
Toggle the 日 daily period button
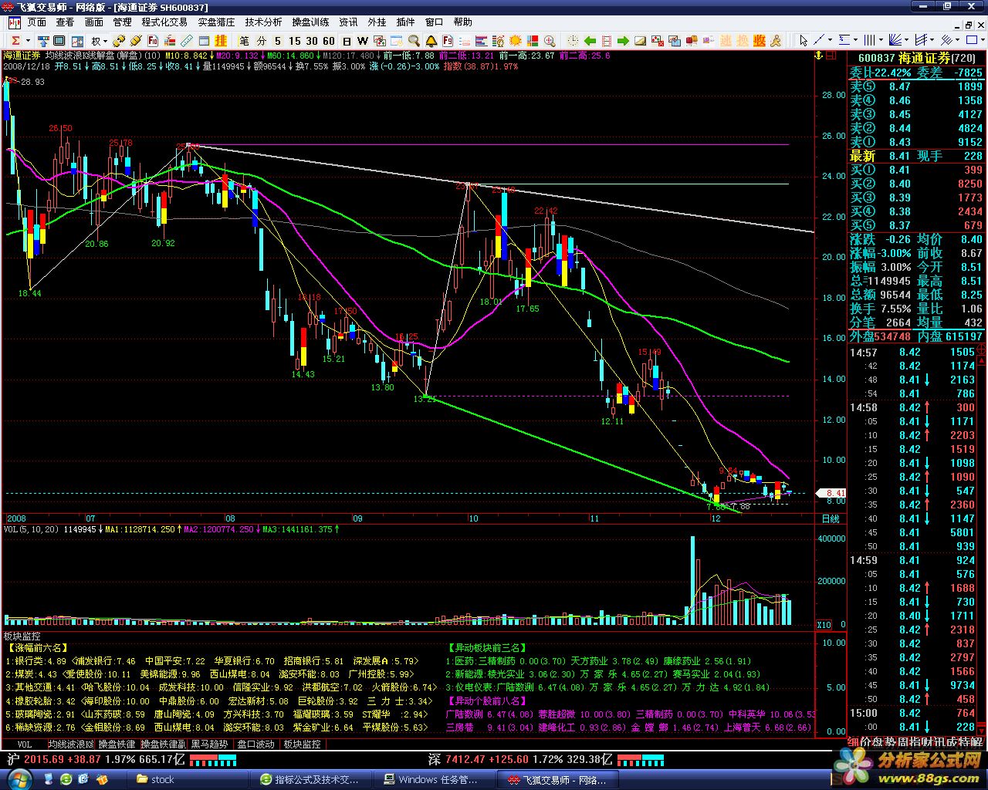click(347, 41)
